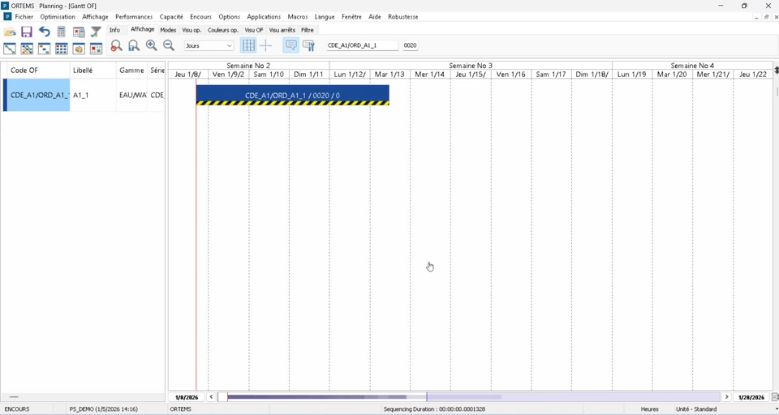This screenshot has height=415, width=779.
Task: Open the red-green calendar window icon
Action: tap(96, 49)
